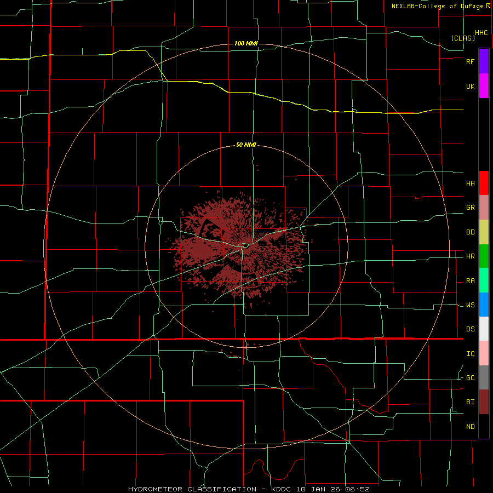This screenshot has height=493, width=493.
Task: Click the white DS legend color swatch
Action: [484, 329]
